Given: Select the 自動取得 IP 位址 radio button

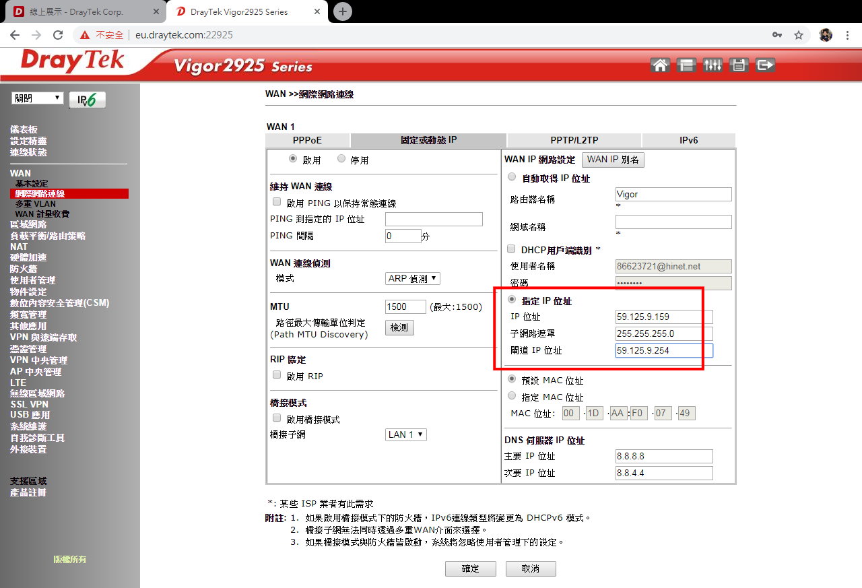Looking at the screenshot, I should click(x=512, y=177).
